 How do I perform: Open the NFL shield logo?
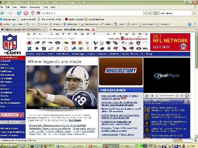10,42
